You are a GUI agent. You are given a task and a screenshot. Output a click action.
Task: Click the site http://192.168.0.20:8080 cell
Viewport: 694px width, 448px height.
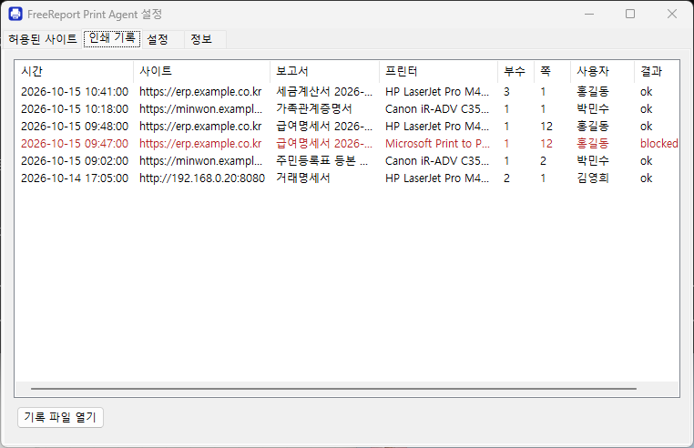click(202, 178)
